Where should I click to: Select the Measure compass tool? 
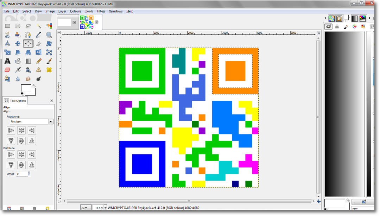pos(7,44)
